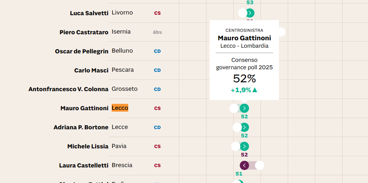Click green arrow marker for Michele Lissia
Screen dimensions: 368x183
[x=244, y=146]
